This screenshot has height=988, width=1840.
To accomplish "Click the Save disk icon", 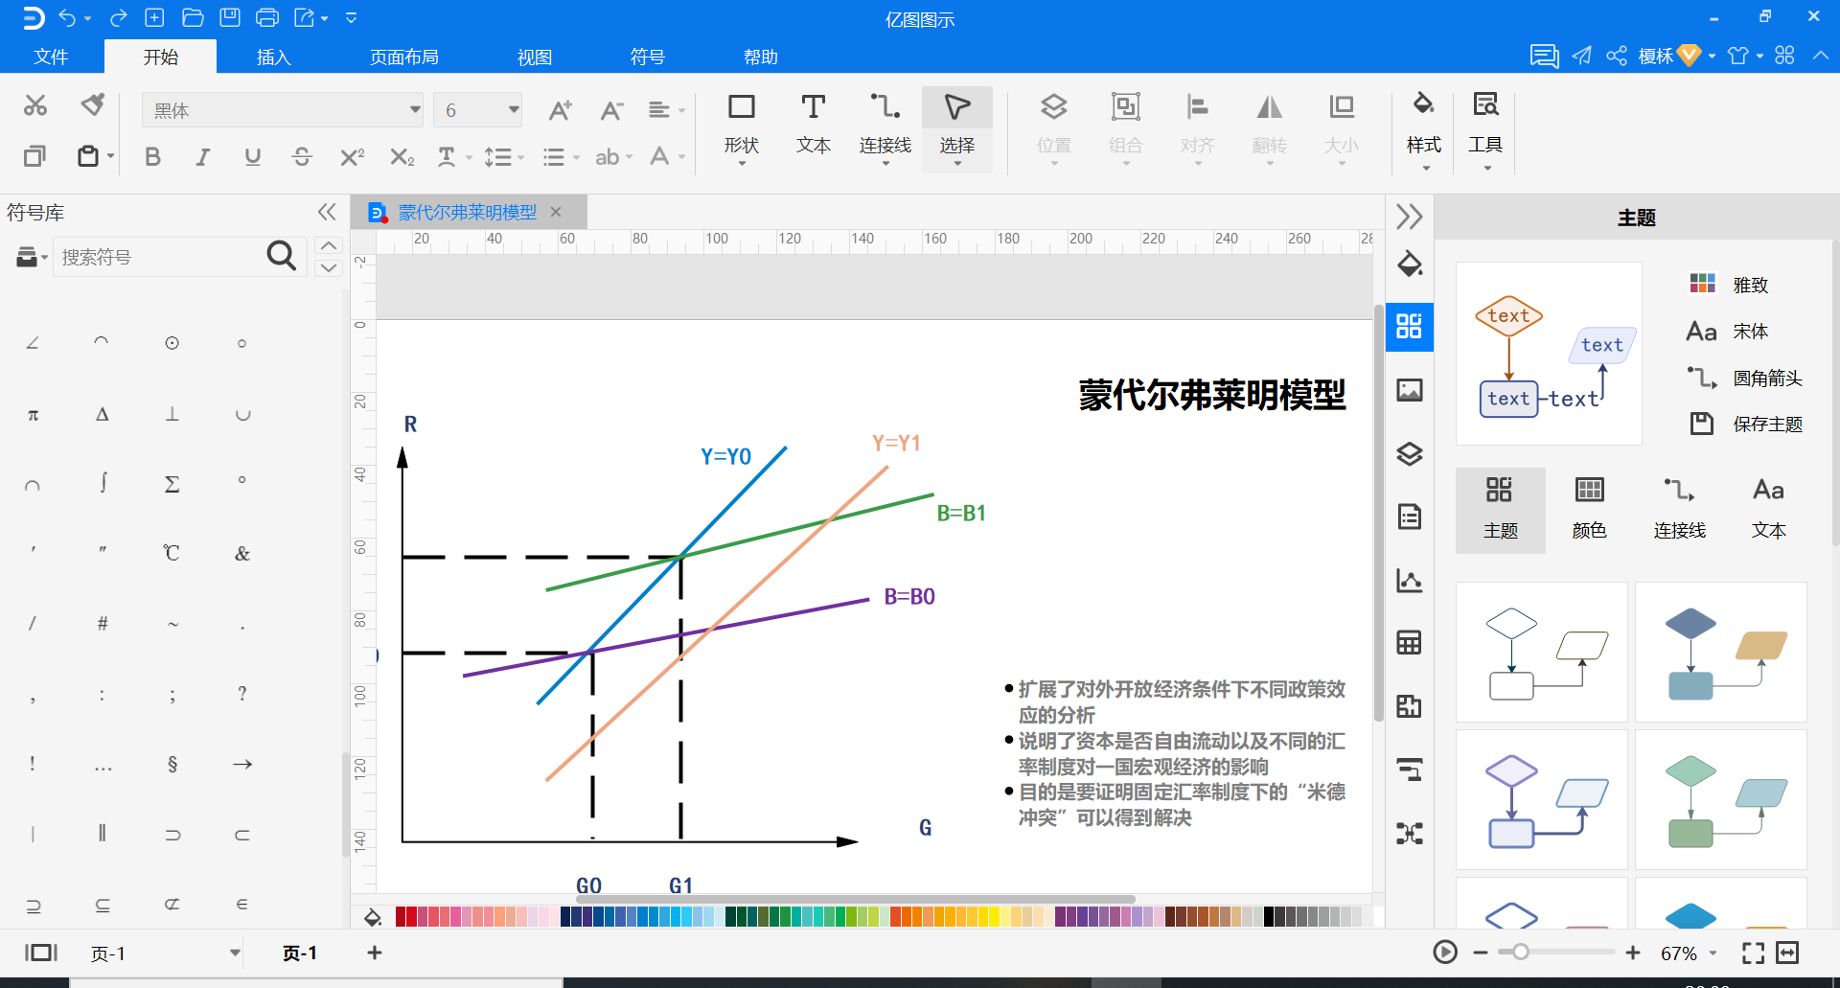I will tap(230, 17).
